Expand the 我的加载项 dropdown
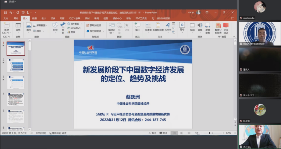281x149 pixels. [95, 31]
